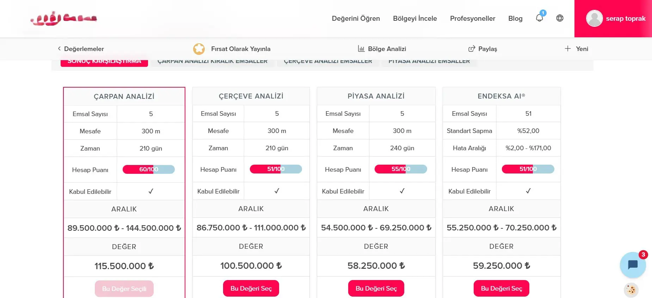Screen dimensions: 652x298
Task: Switch to Piyasa Analizi Emsaller tab
Action: coord(429,62)
